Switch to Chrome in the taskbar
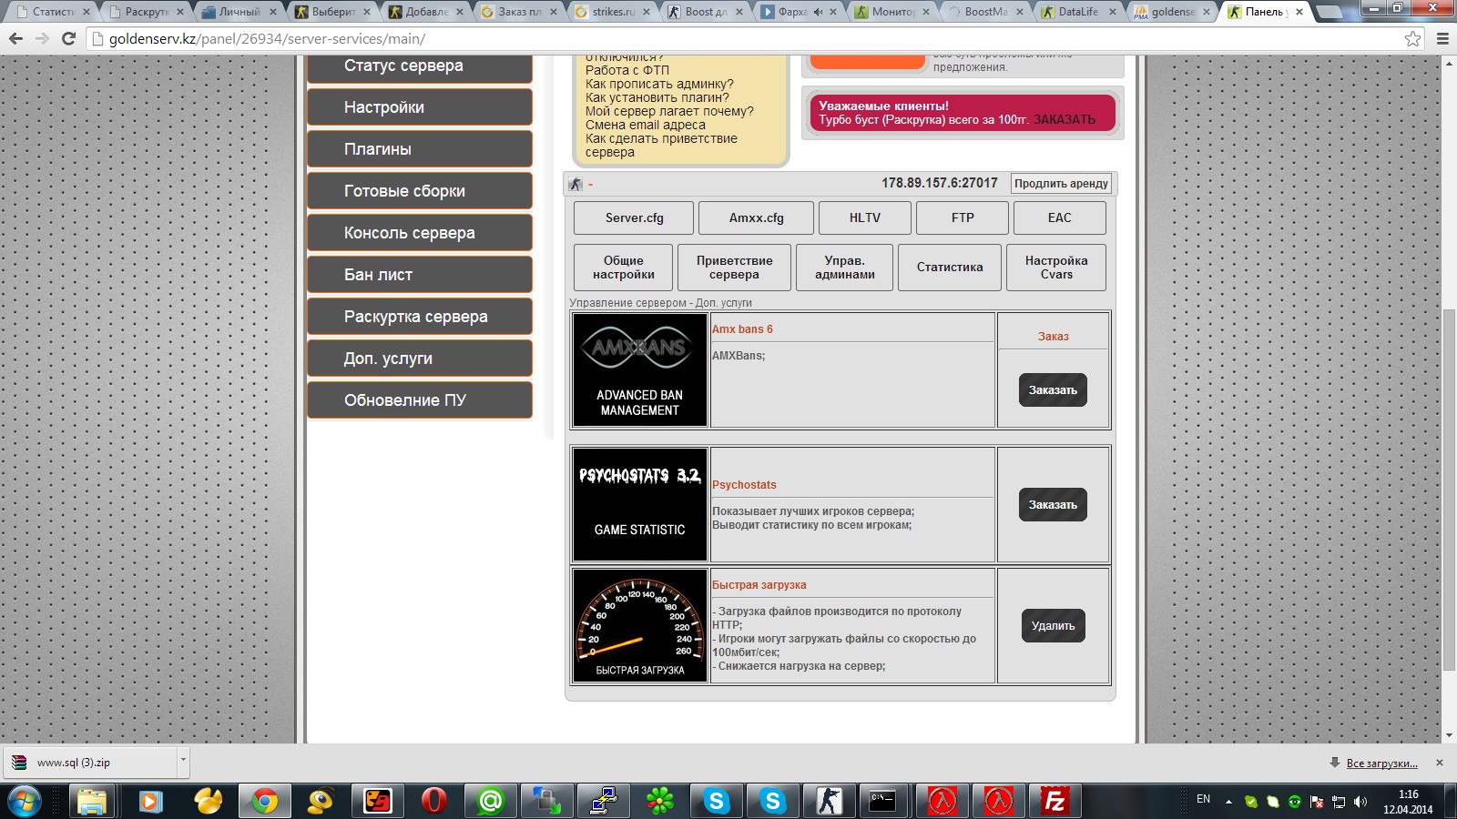The height and width of the screenshot is (819, 1457). (x=265, y=801)
